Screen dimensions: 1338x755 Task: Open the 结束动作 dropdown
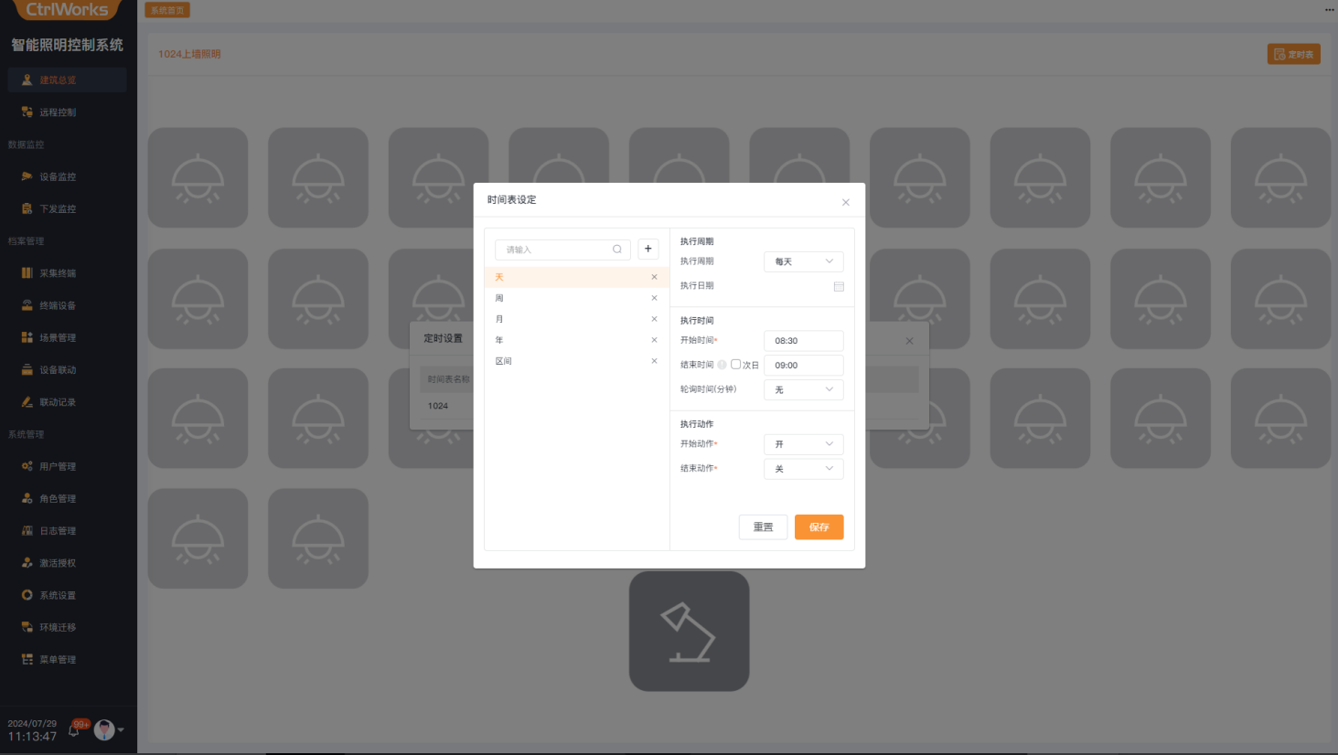tap(803, 469)
